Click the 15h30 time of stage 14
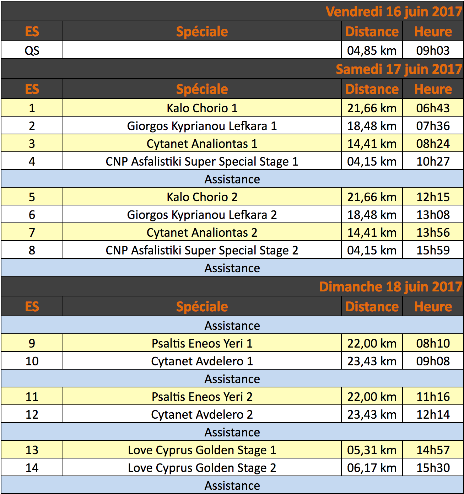This screenshot has height=494, width=464. pos(433,467)
